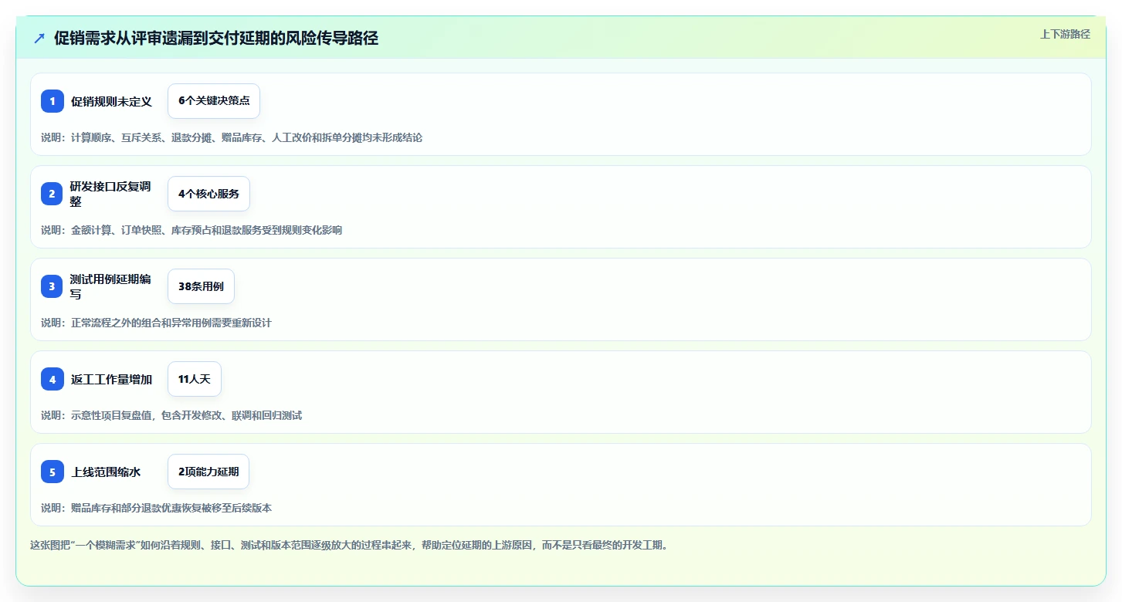This screenshot has width=1122, height=602.
Task: Click the description starting 说明：正常流程之外的组合
Action: coord(156,323)
